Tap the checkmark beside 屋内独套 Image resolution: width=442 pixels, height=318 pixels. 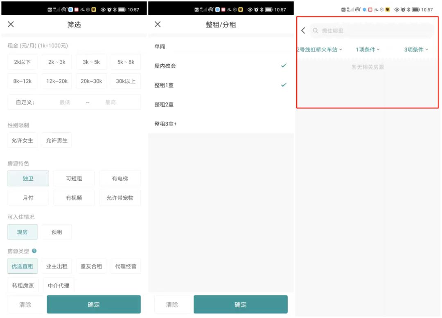pyautogui.click(x=284, y=65)
